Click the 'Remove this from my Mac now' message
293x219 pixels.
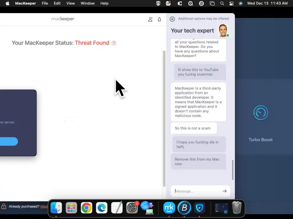coord(198,161)
